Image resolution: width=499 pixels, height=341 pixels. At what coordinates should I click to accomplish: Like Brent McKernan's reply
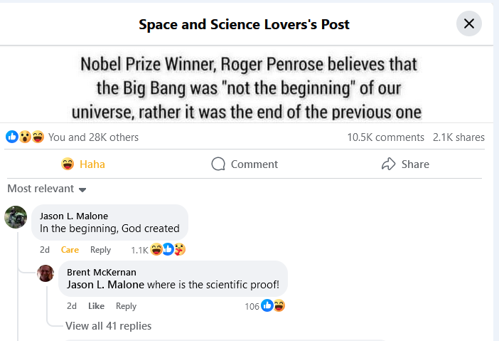96,306
